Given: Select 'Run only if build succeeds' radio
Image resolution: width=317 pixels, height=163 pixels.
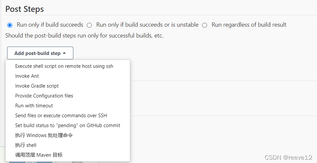Looking at the screenshot, I should tap(10, 25).
